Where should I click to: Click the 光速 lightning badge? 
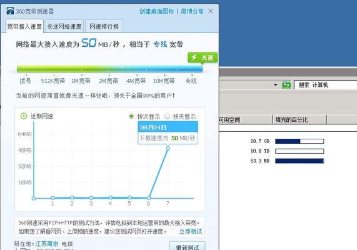pyautogui.click(x=203, y=57)
